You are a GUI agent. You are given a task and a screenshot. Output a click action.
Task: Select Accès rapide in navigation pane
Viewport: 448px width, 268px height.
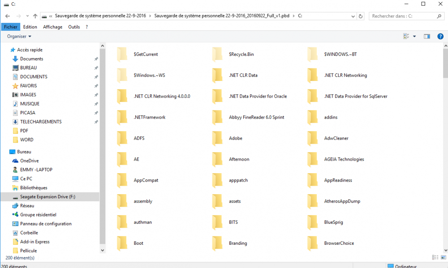click(30, 50)
